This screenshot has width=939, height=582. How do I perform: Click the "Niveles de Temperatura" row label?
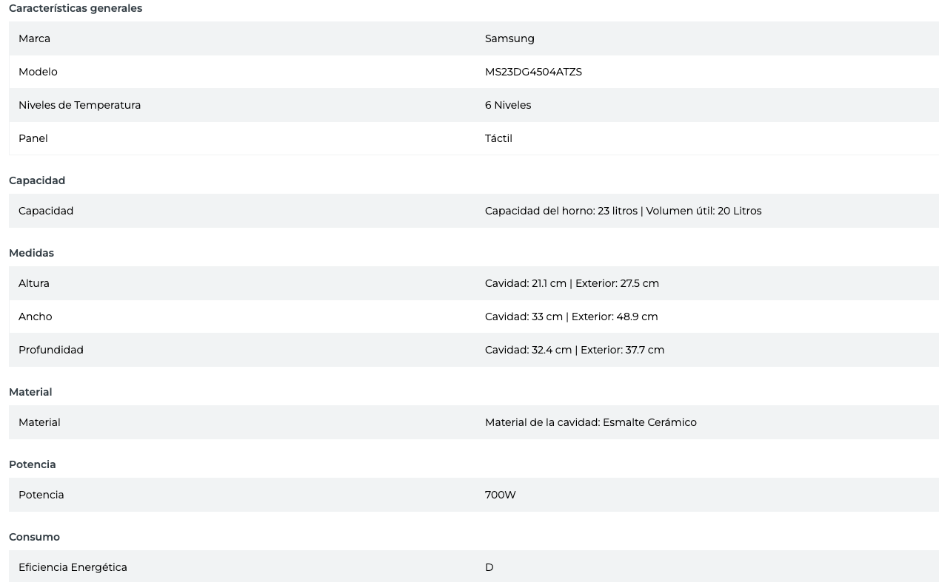pyautogui.click(x=79, y=105)
